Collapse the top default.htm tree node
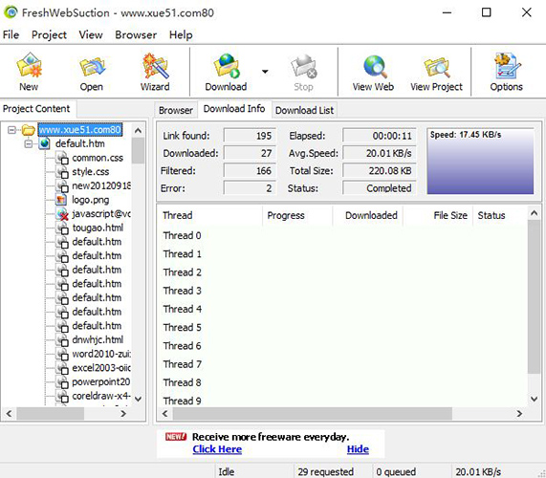Image resolution: width=546 pixels, height=478 pixels. [29, 143]
